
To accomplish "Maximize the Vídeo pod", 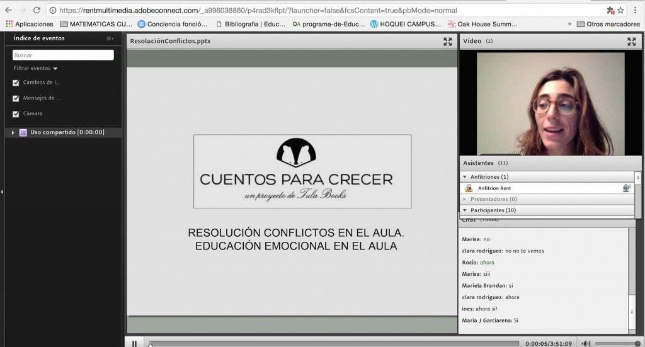I will pos(631,42).
